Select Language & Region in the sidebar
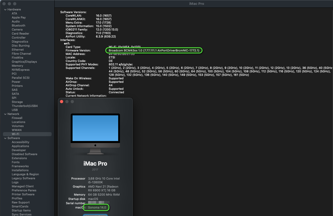Screen dimensions: 333x216 (x=25, y=174)
